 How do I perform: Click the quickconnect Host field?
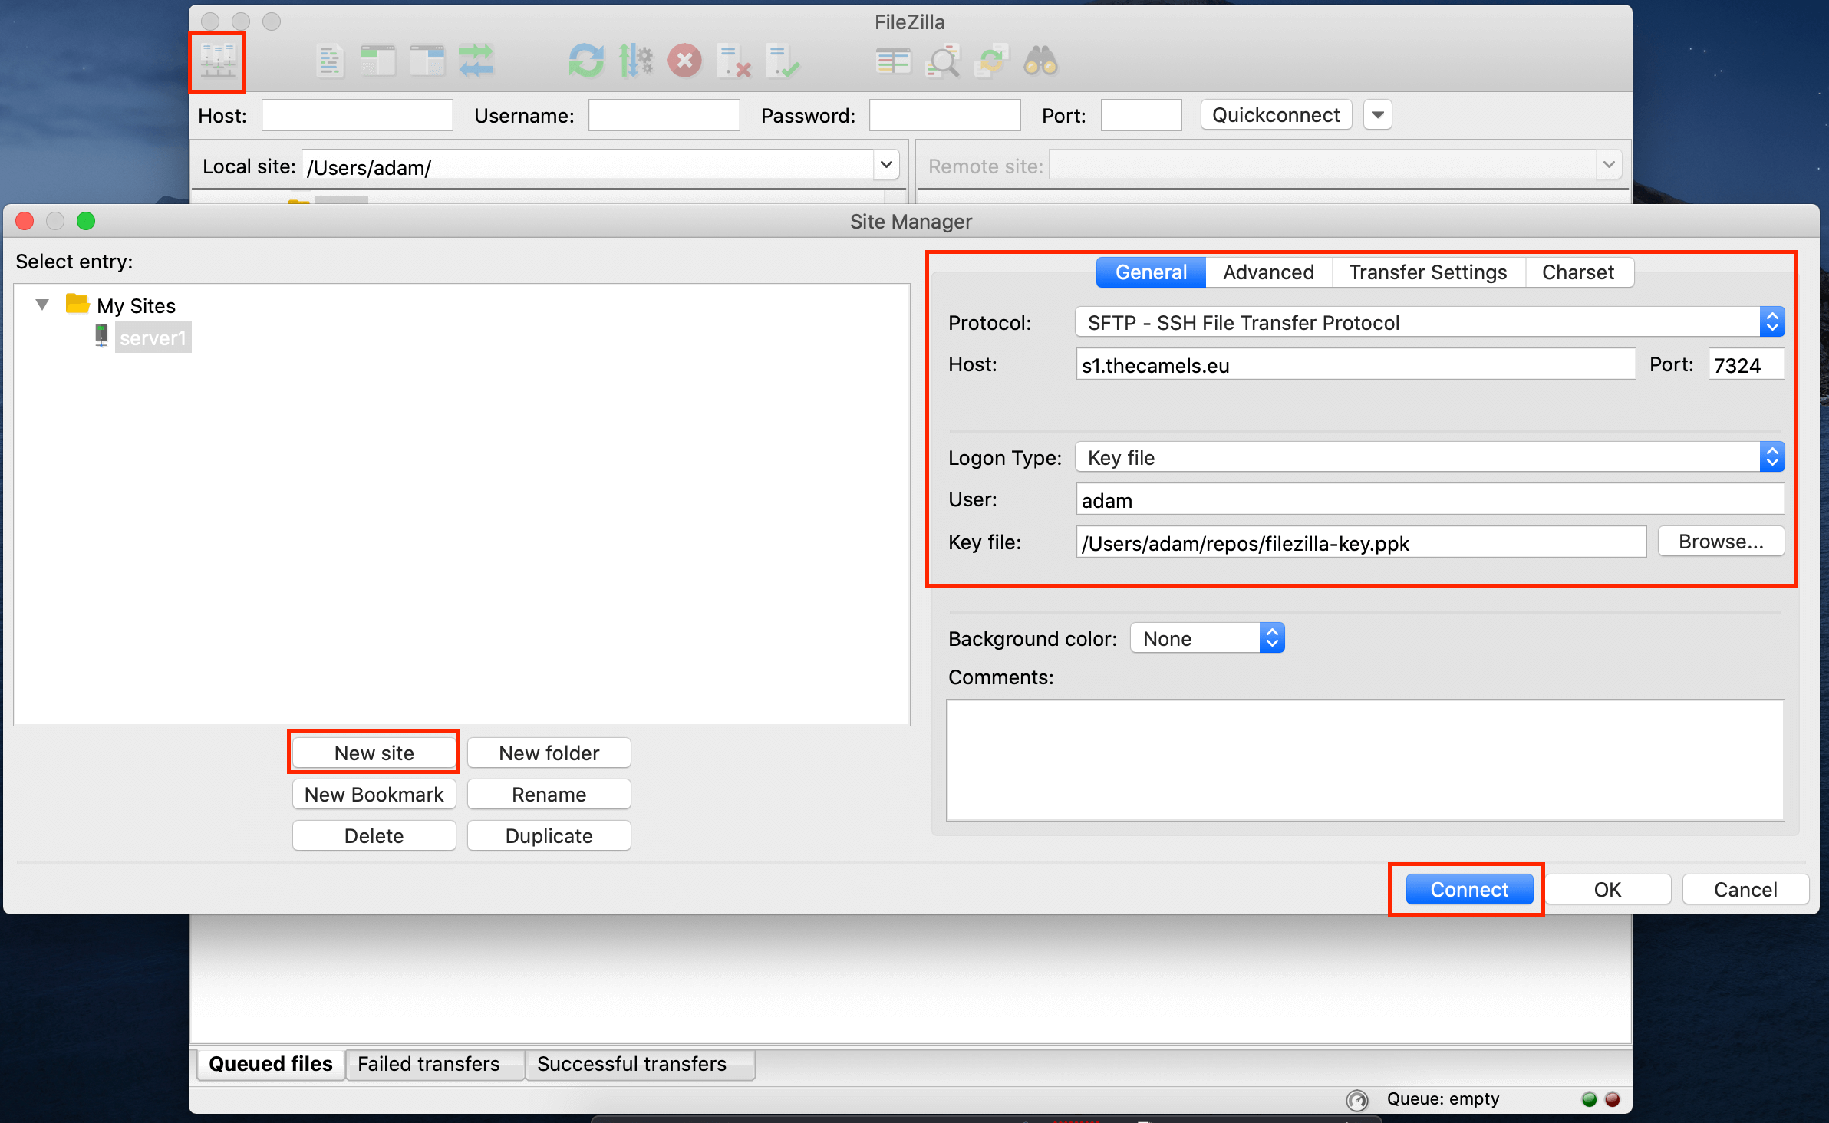357,115
